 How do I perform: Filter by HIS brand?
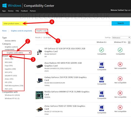8,82
